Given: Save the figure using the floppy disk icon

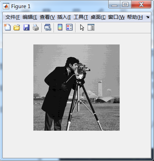Looking at the screenshot, I should pyautogui.click(x=26, y=27).
